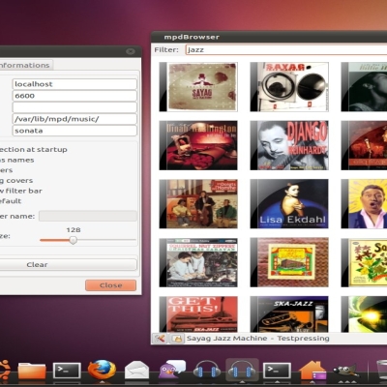Select the Sayag Jazz Machine beige album cover

198,87
